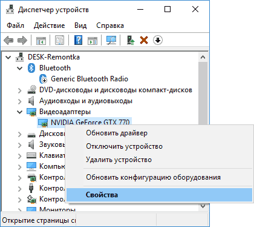This screenshot has height=227, width=254.
Task: Collapse the Видеоадаптеры category
Action: click(20, 112)
